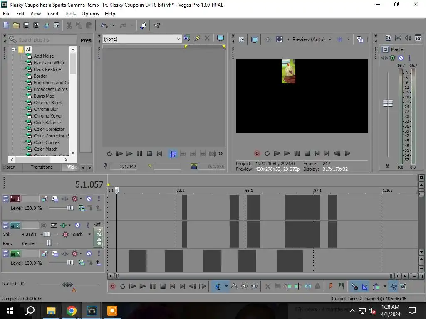This screenshot has width=426, height=319.
Task: Click the Lock Envelopes to Events icon
Action: [394, 286]
